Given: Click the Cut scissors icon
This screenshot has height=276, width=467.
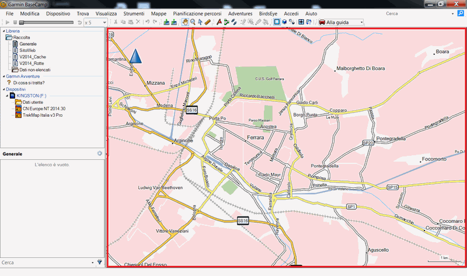Looking at the screenshot, I should pyautogui.click(x=116, y=22).
